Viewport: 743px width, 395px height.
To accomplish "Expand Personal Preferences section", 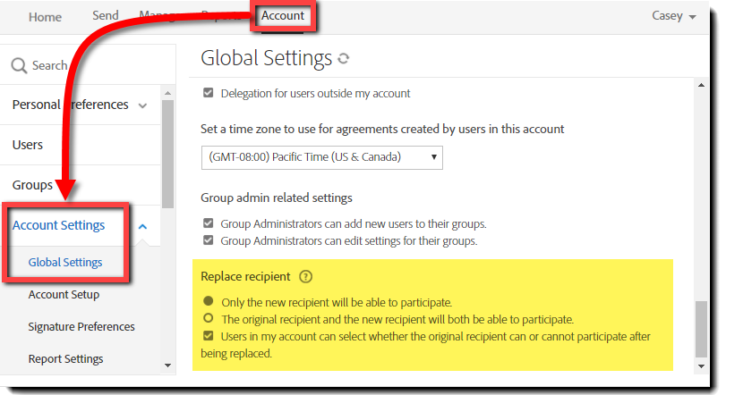I will tap(142, 105).
